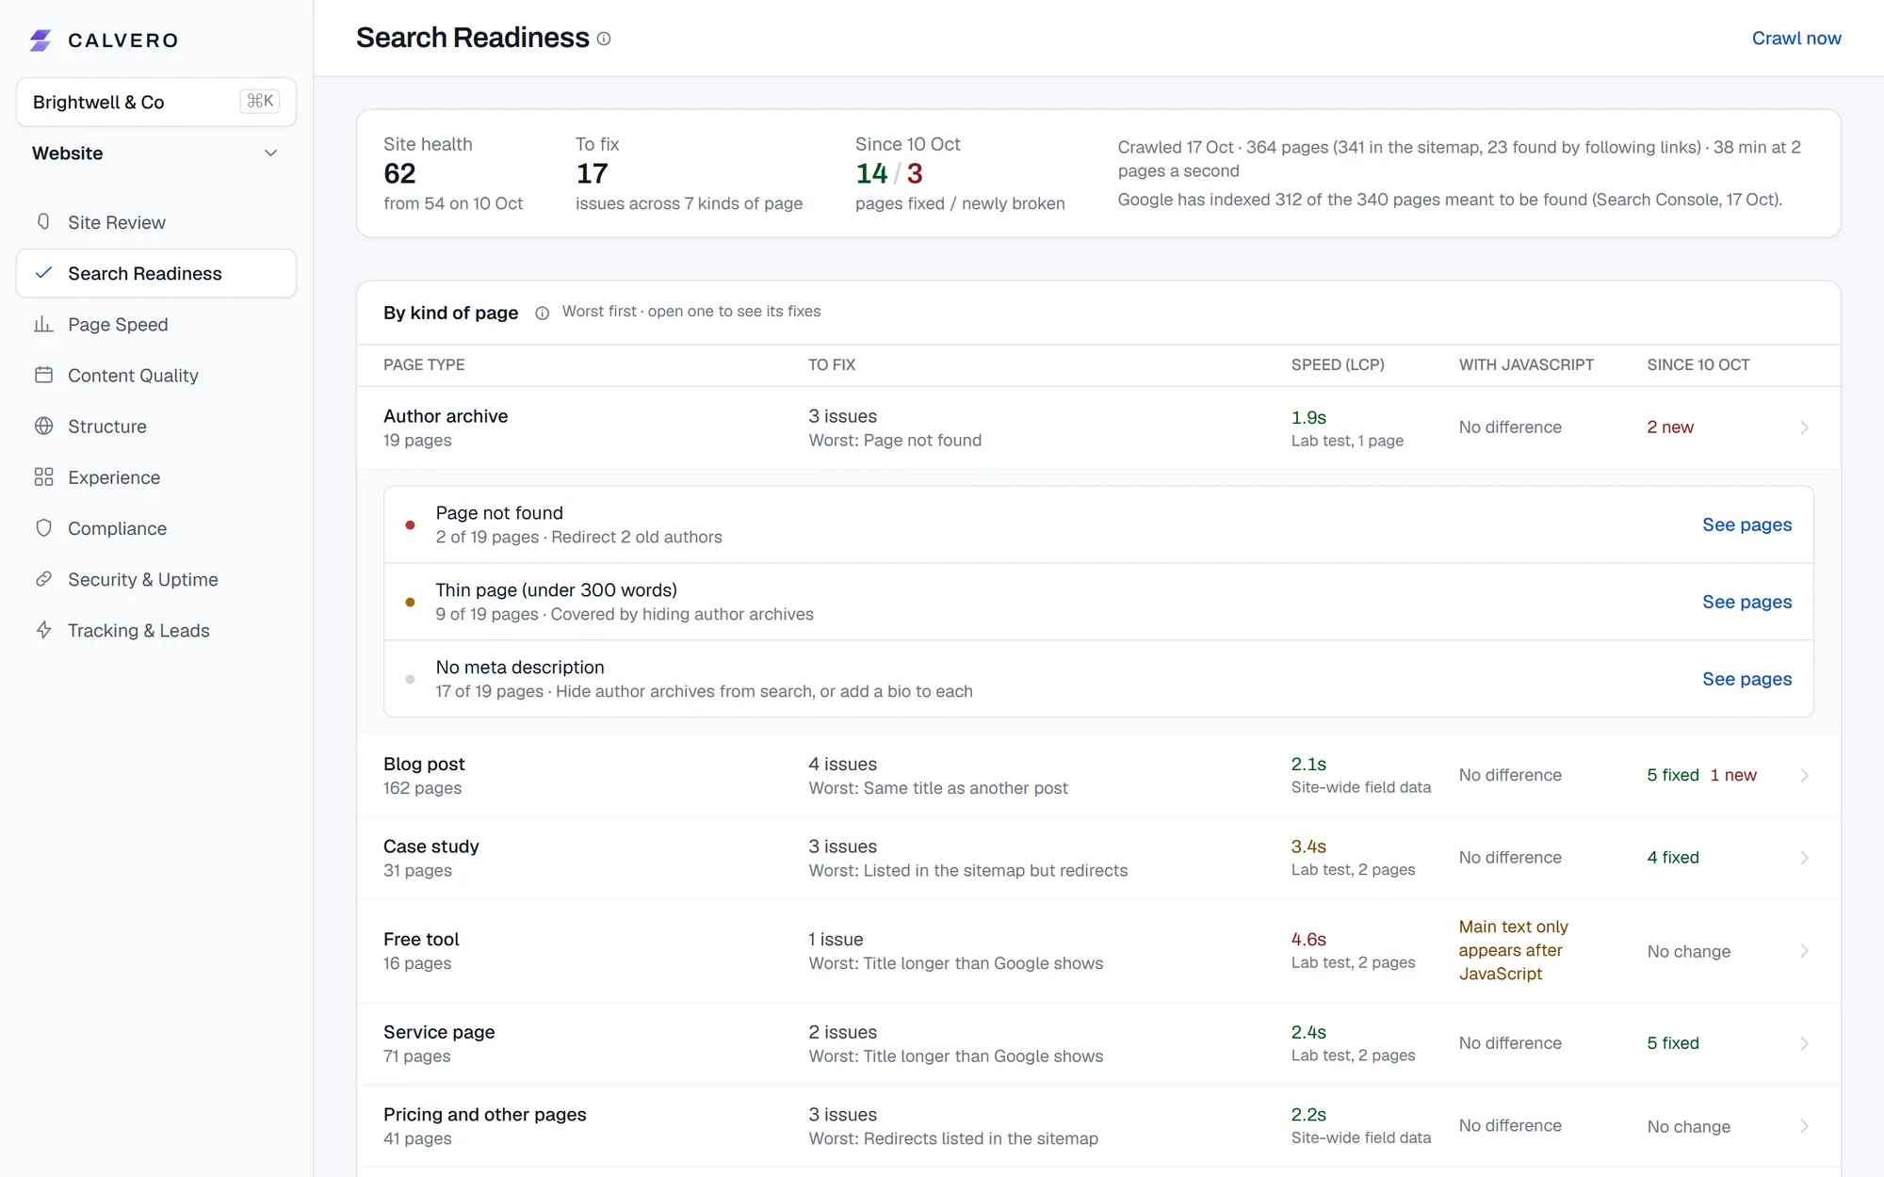Click the WITH JAVASCRIPT column header

(x=1526, y=365)
